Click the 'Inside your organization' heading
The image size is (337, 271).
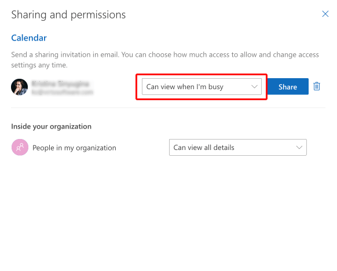click(x=51, y=126)
